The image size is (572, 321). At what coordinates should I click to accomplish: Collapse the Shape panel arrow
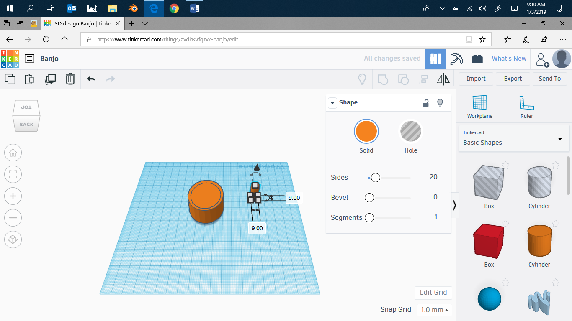click(332, 103)
